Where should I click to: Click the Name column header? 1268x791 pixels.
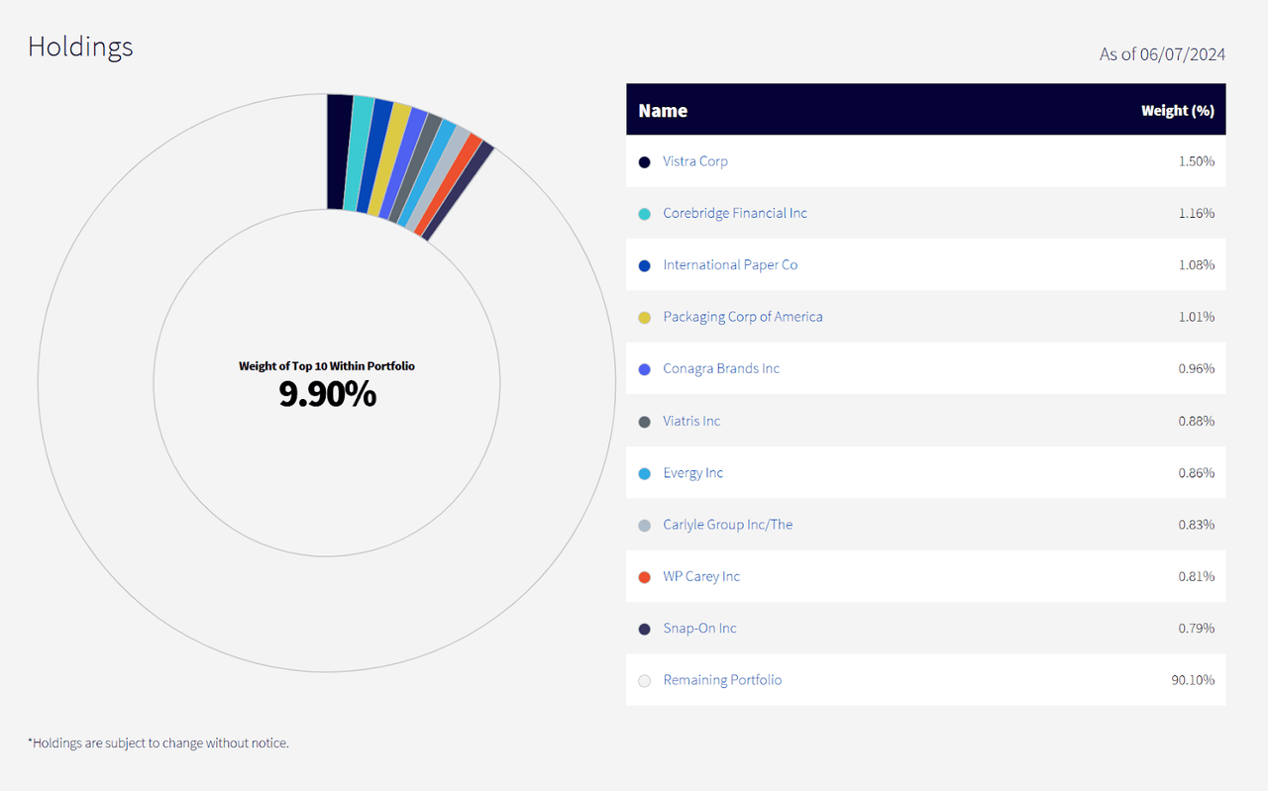click(x=663, y=110)
